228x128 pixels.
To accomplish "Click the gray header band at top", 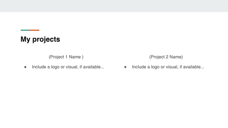I will pos(114,6).
